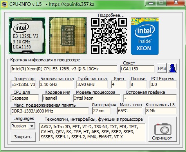Click the CPU underside pins image
This screenshot has height=152, width=186.
[x=68, y=36]
